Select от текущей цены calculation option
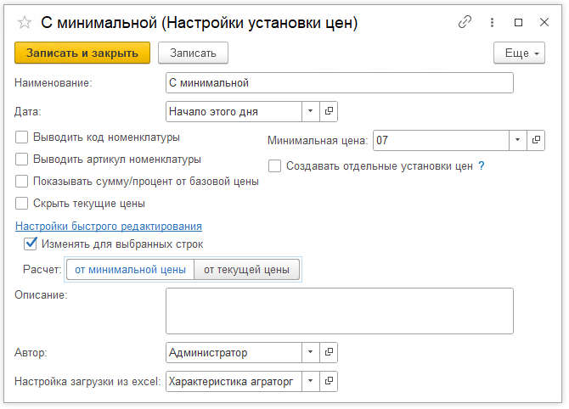 (x=246, y=270)
